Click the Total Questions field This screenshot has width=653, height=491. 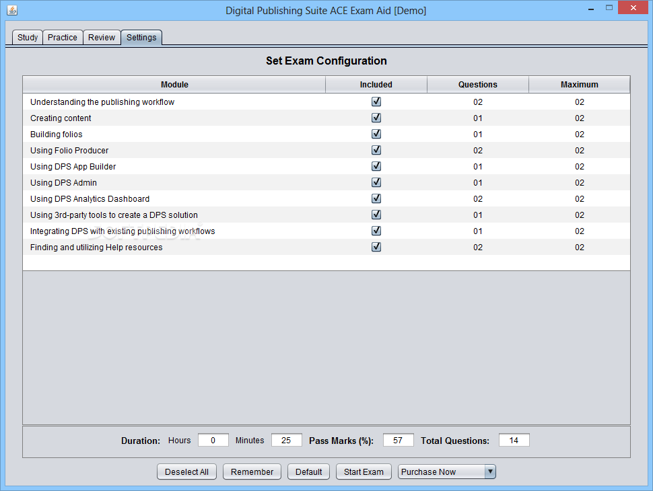[x=514, y=441]
